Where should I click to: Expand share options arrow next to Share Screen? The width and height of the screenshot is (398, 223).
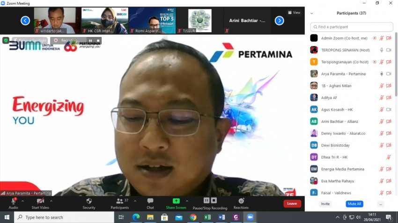click(x=187, y=201)
